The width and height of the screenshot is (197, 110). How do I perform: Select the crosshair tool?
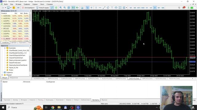(x=91, y=8)
